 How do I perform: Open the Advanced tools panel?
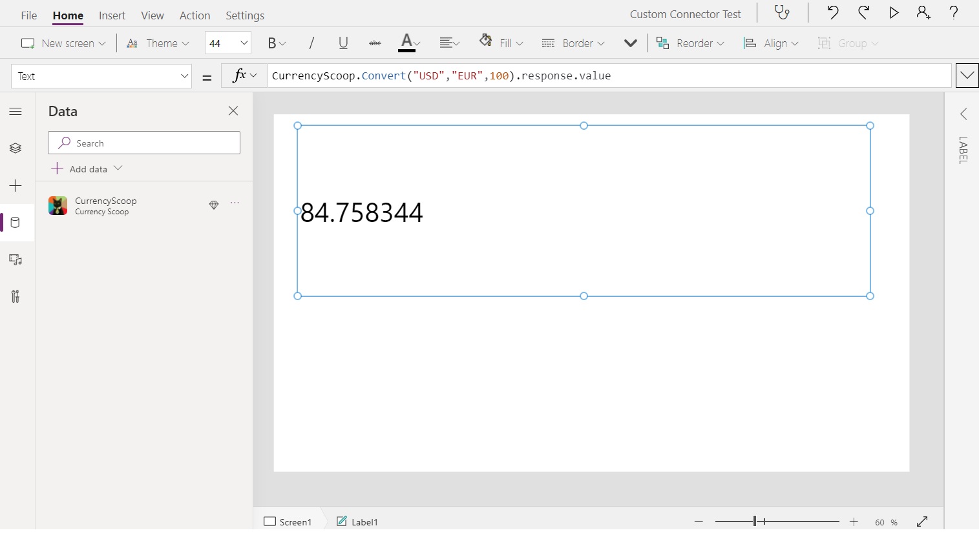click(x=15, y=297)
